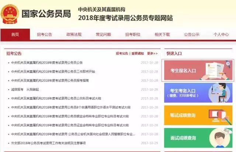Click the national emblem logo
Image resolution: width=236 pixels, height=152 pixels.
[x=10, y=14]
